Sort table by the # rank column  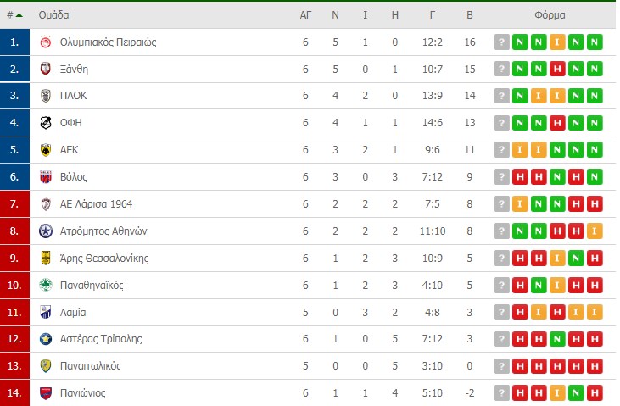coord(14,15)
